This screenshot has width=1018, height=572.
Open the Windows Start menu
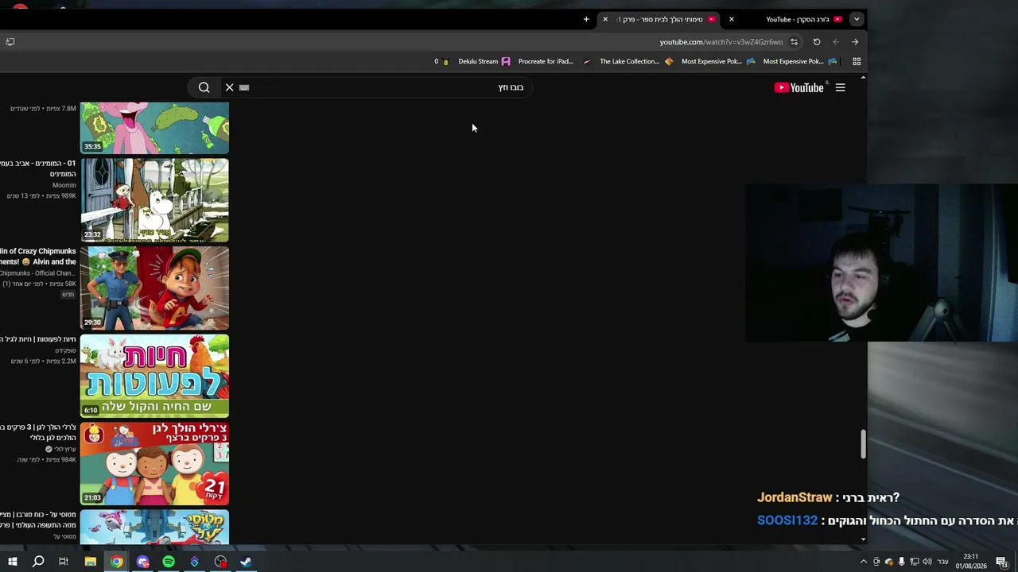tap(12, 562)
